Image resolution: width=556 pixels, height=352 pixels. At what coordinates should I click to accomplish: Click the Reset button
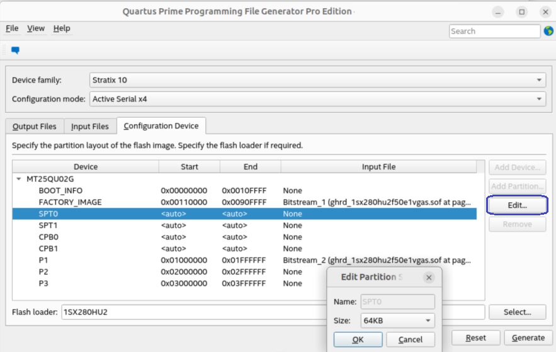477,338
